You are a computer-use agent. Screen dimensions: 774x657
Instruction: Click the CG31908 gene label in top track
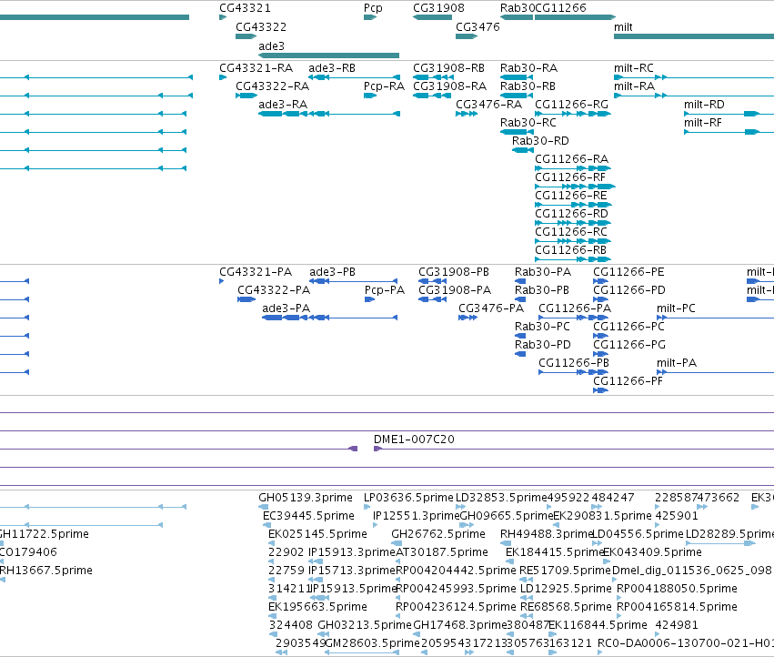(x=438, y=8)
